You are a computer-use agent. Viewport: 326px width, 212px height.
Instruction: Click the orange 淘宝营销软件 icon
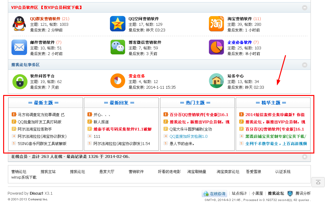[216, 24]
